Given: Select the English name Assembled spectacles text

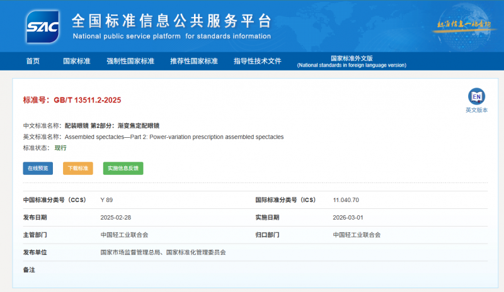Looking at the screenshot, I should (175, 137).
